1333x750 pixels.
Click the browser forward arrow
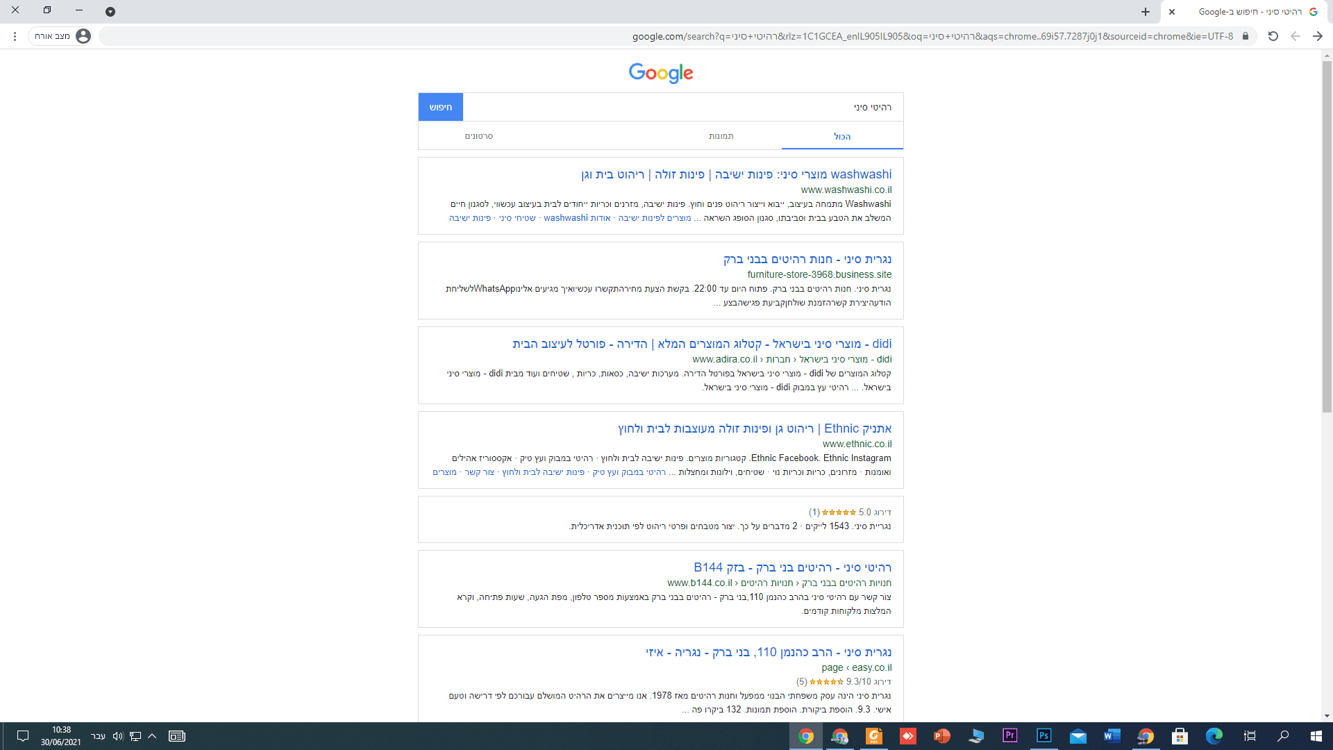pos(1317,36)
